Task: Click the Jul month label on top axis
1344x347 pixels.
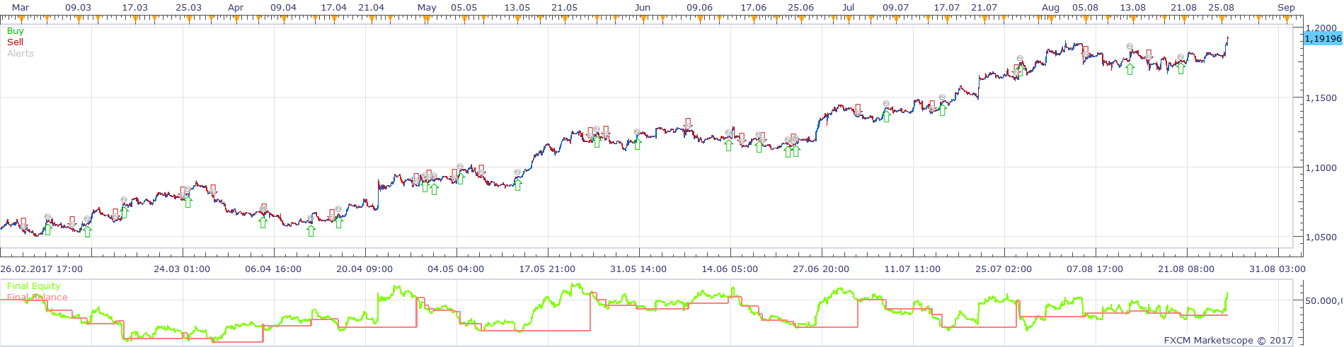Action: coord(849,7)
